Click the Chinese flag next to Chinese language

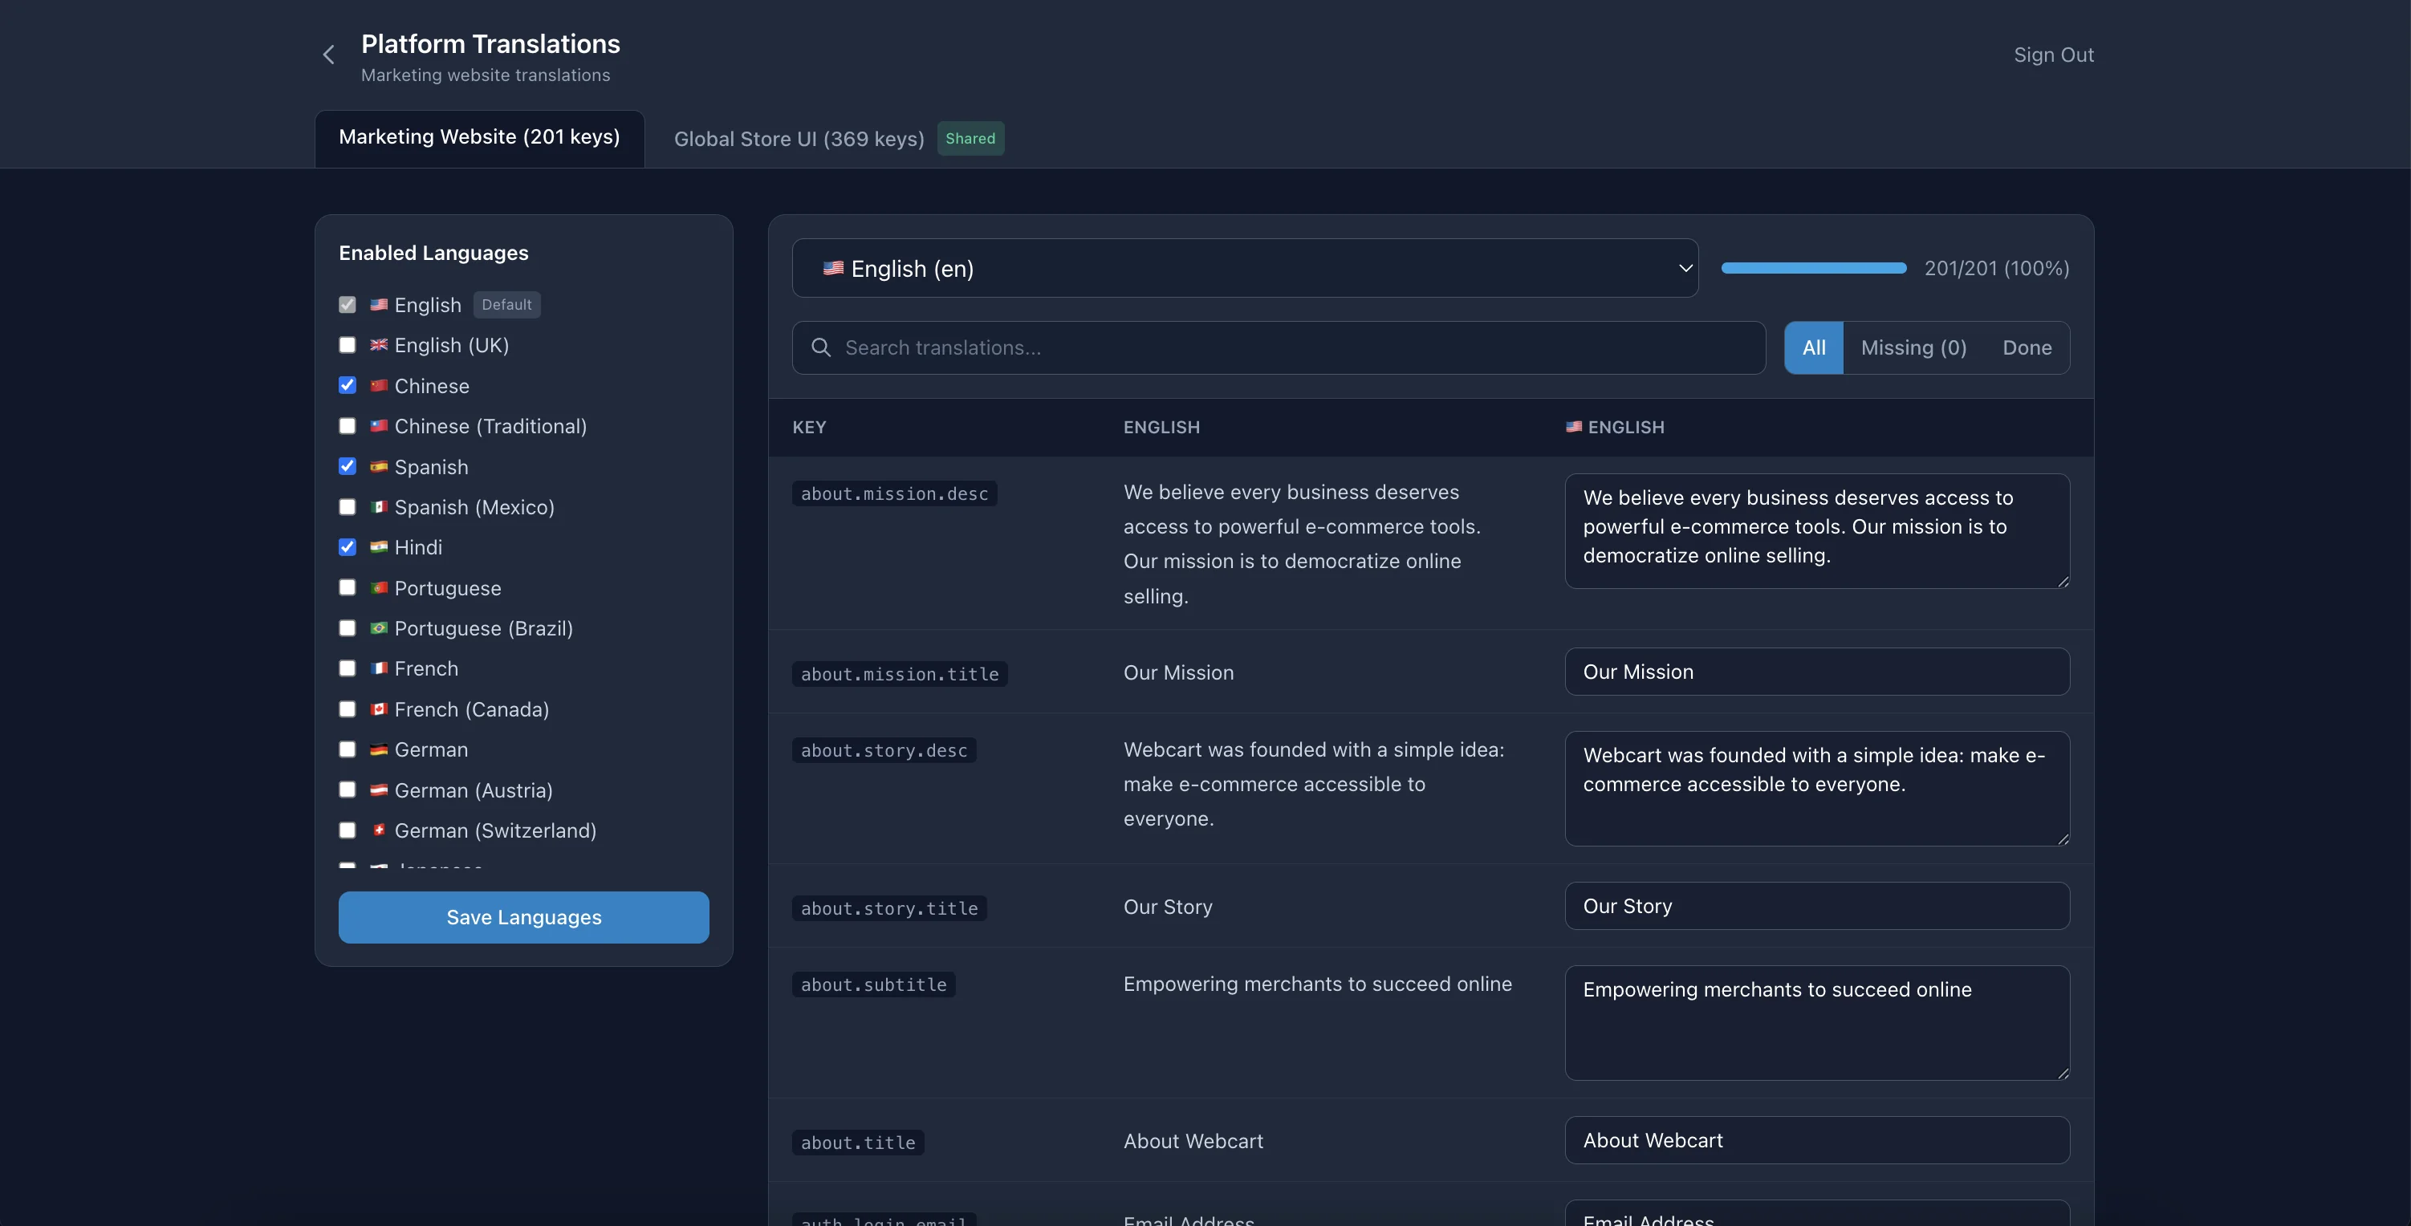[378, 386]
